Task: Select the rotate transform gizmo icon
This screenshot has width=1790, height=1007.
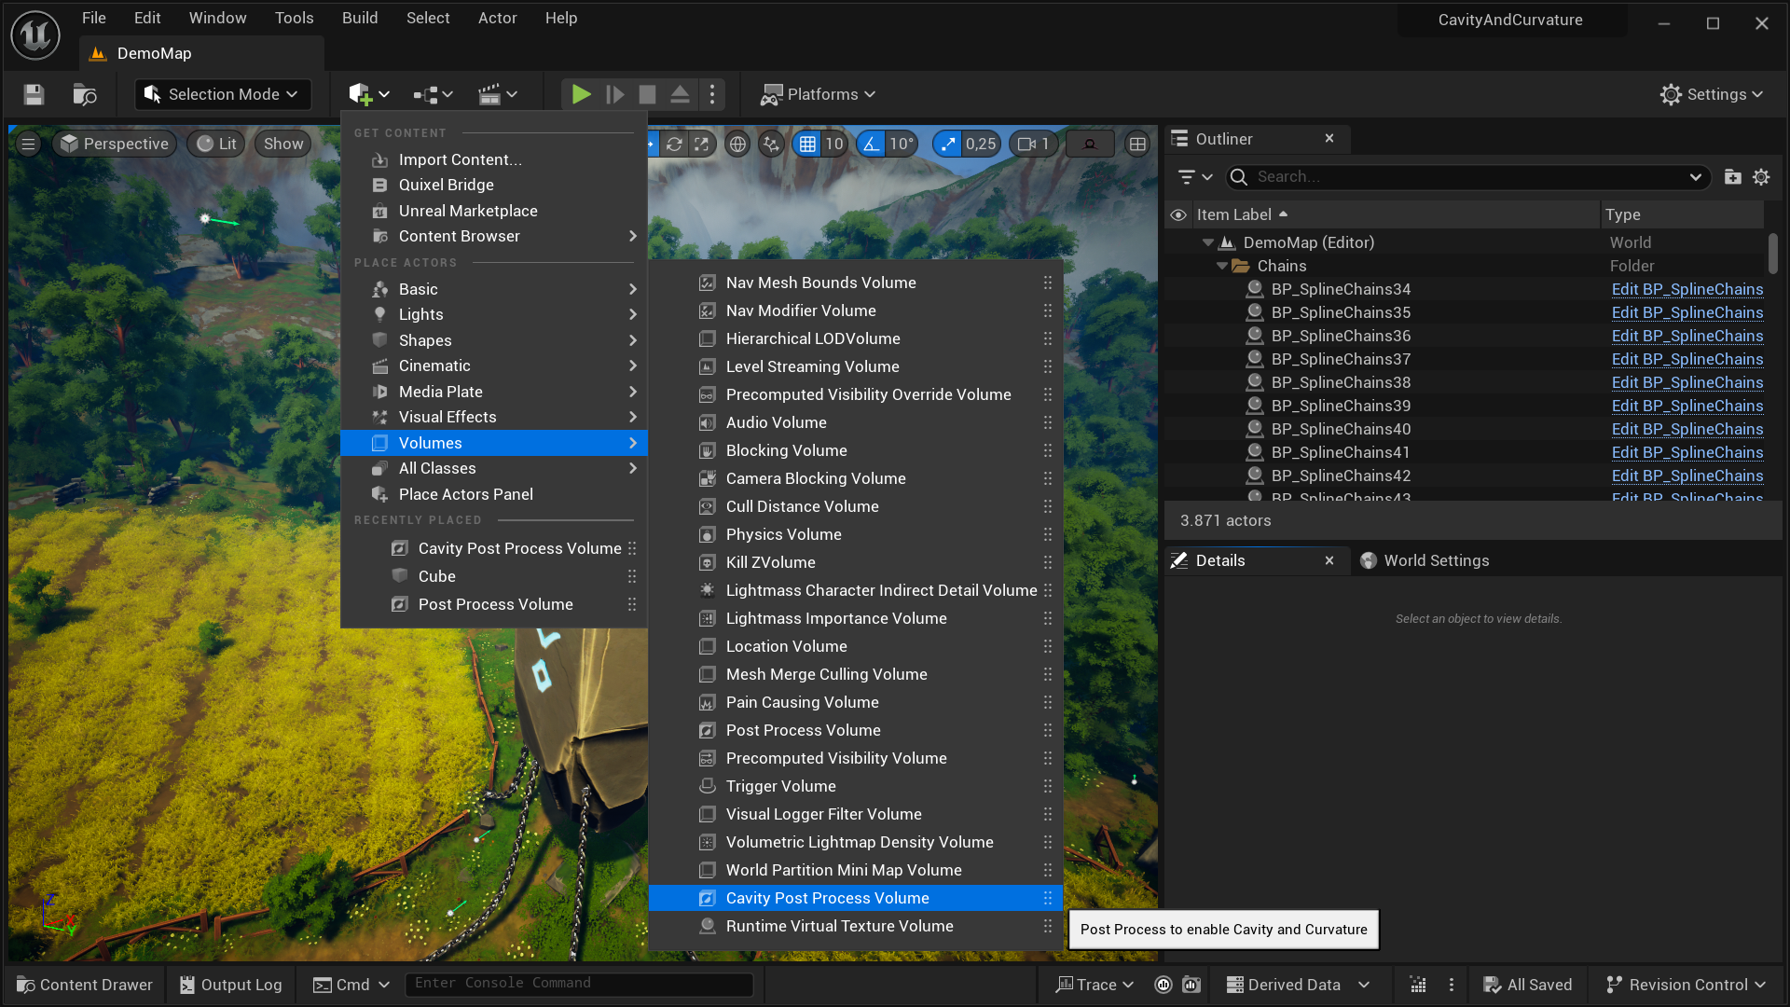Action: 674,144
